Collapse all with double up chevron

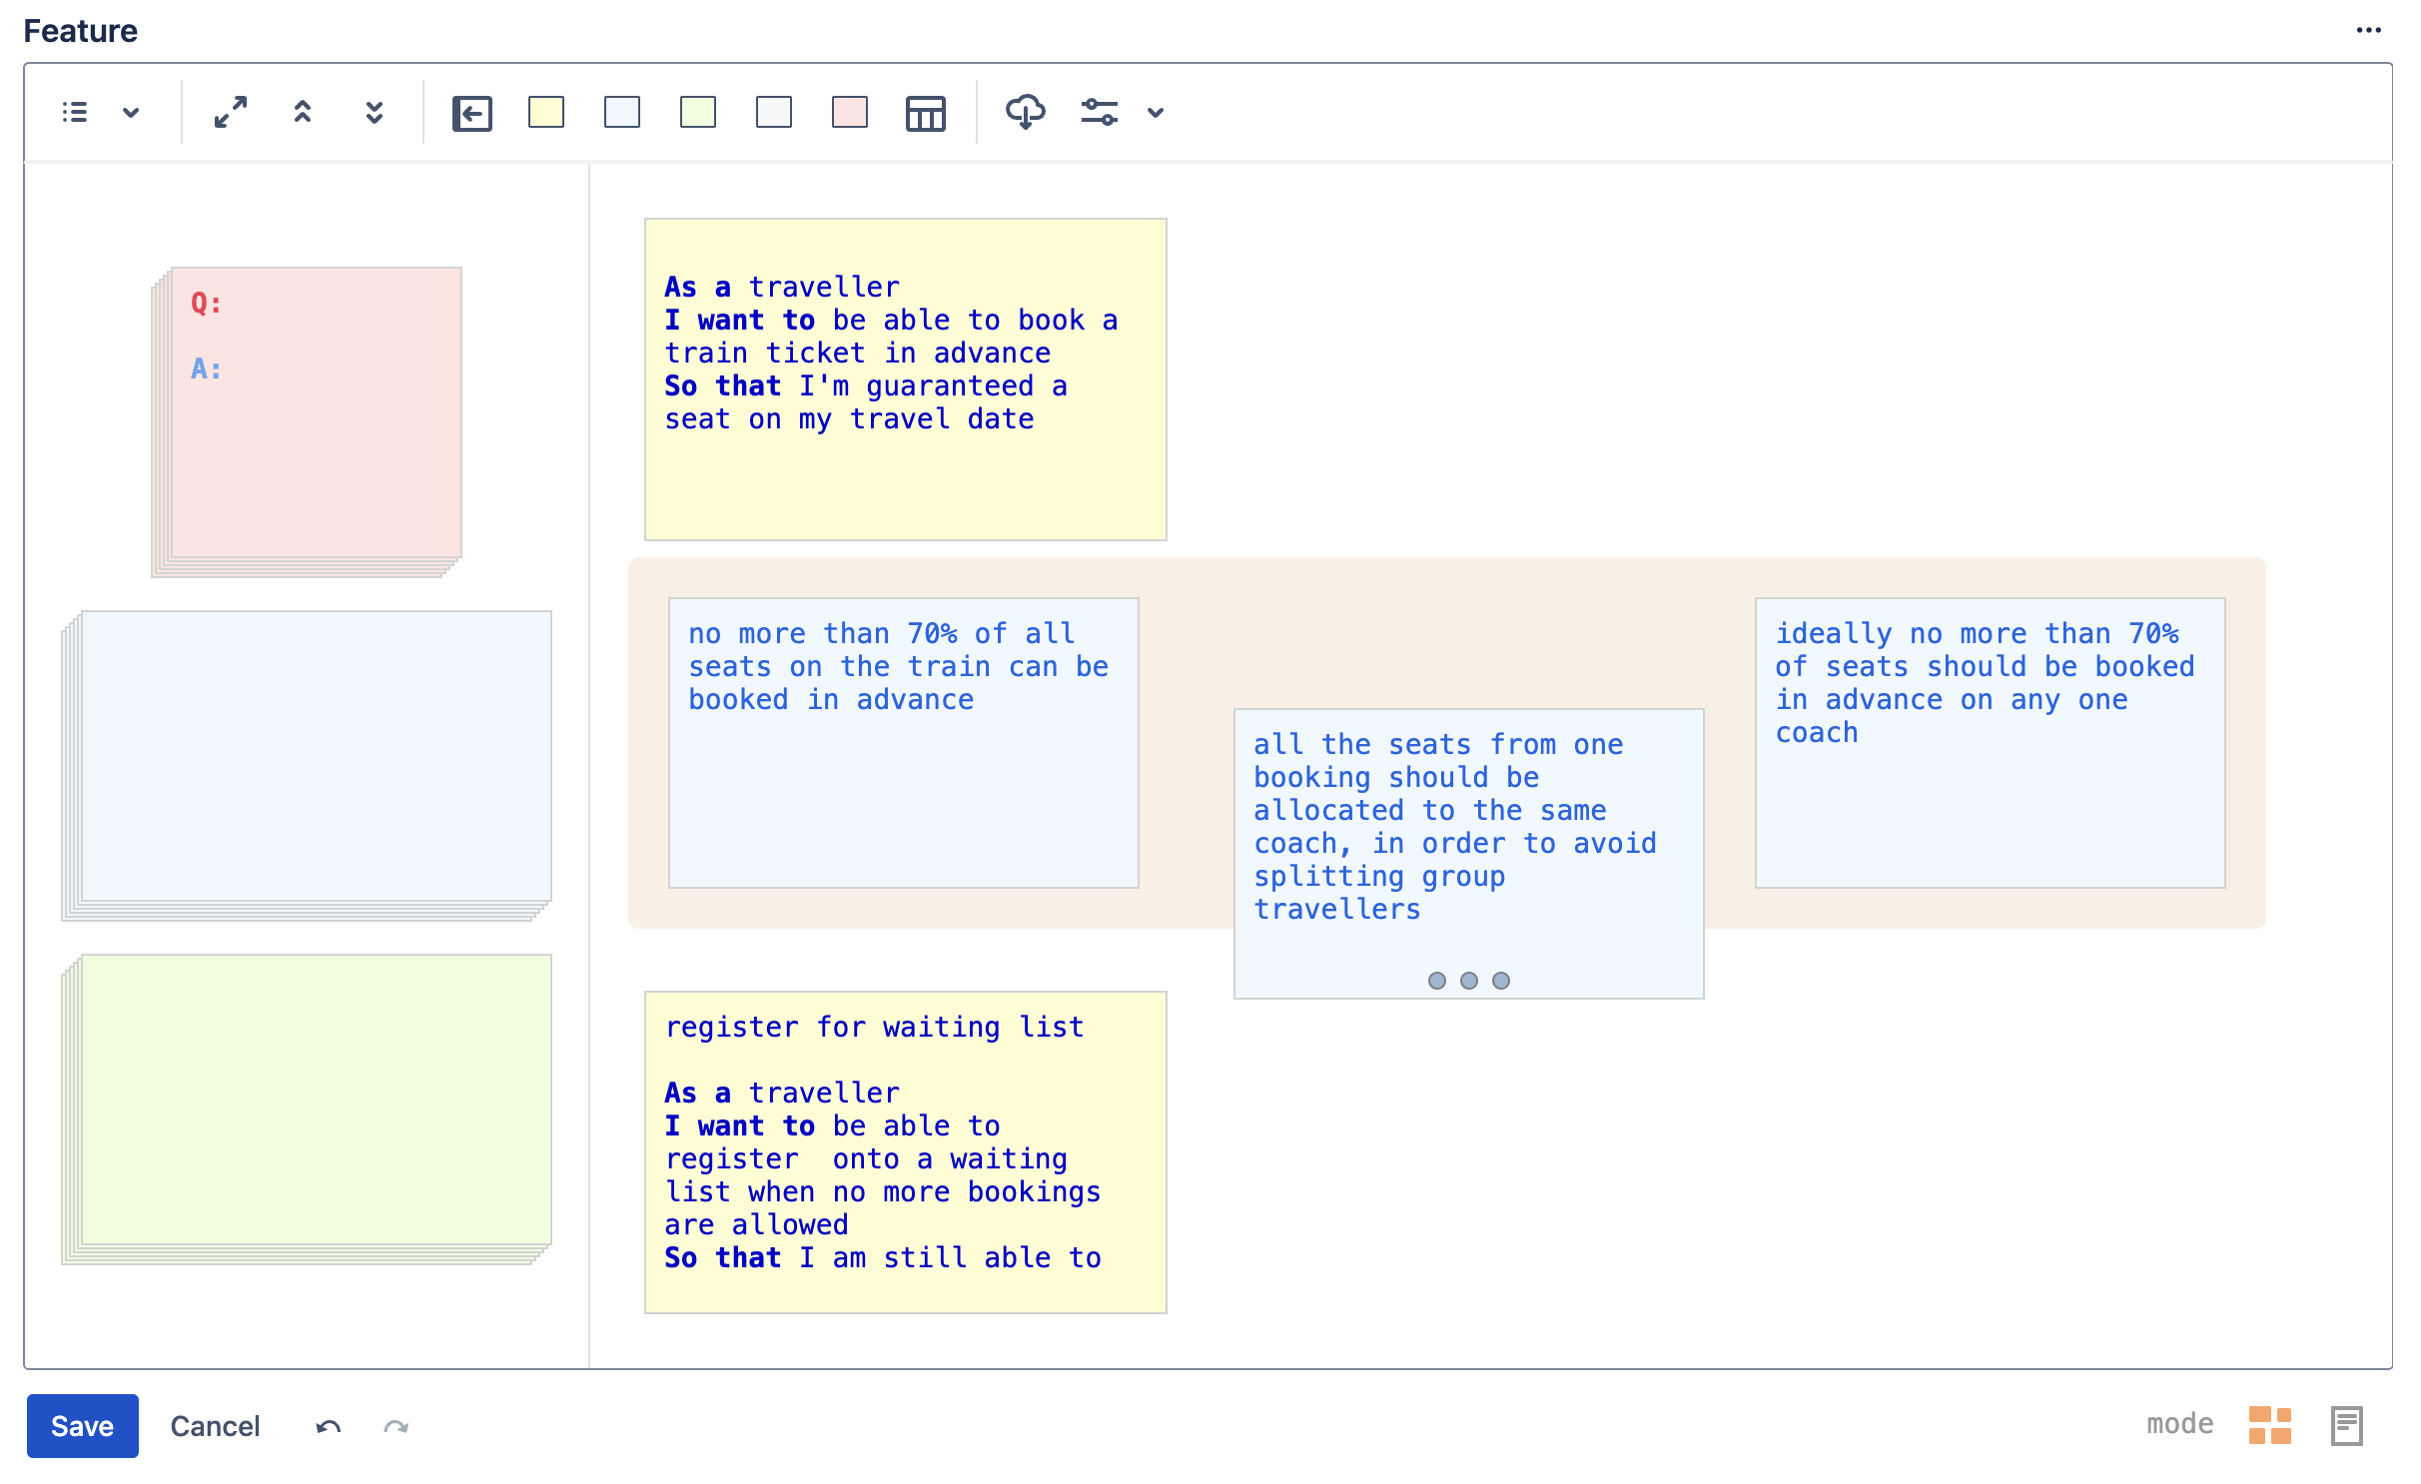[303, 112]
